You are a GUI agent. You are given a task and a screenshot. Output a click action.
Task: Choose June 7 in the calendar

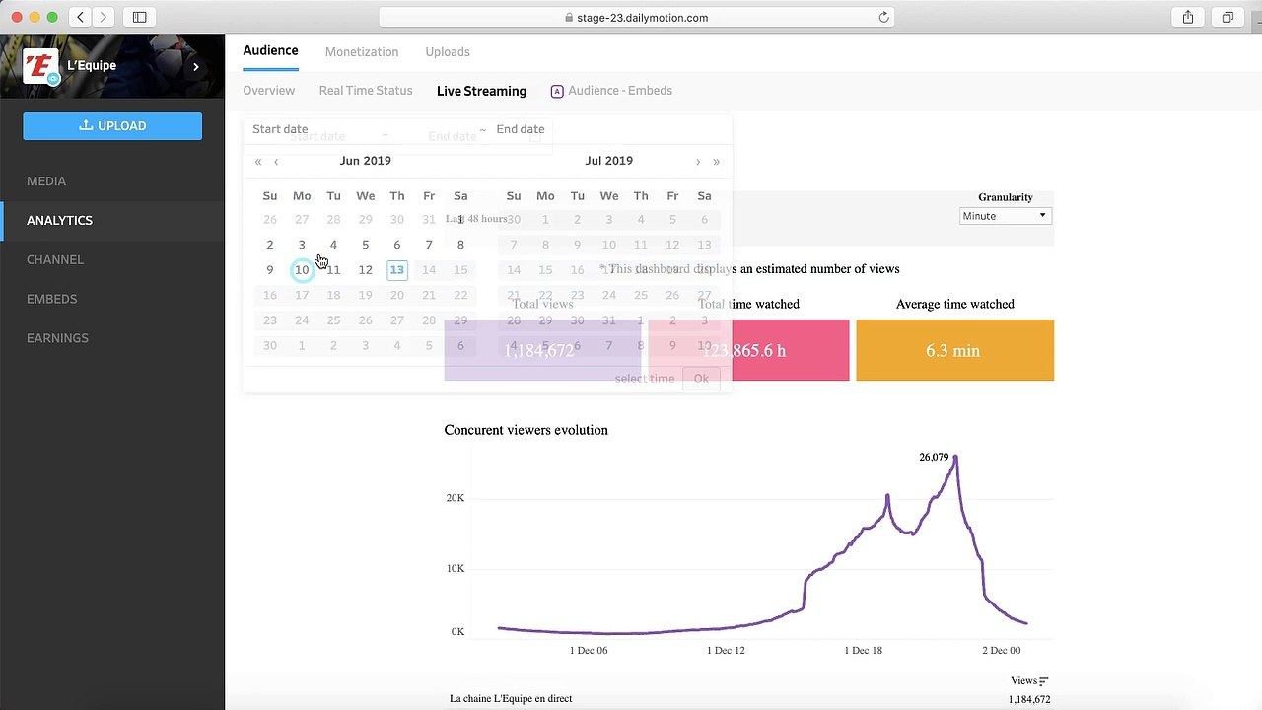(x=429, y=245)
